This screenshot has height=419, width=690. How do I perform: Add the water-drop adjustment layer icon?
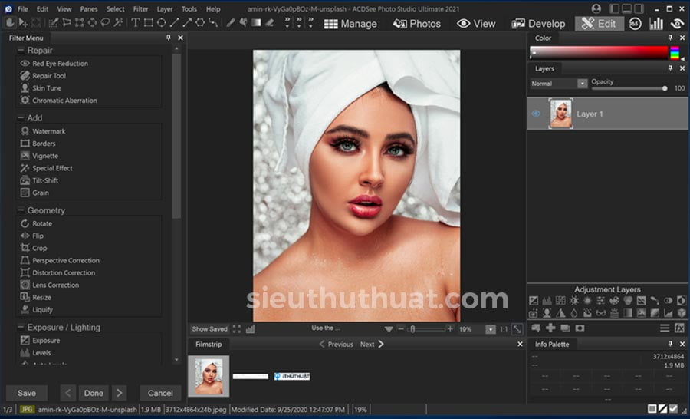pyautogui.click(x=573, y=313)
